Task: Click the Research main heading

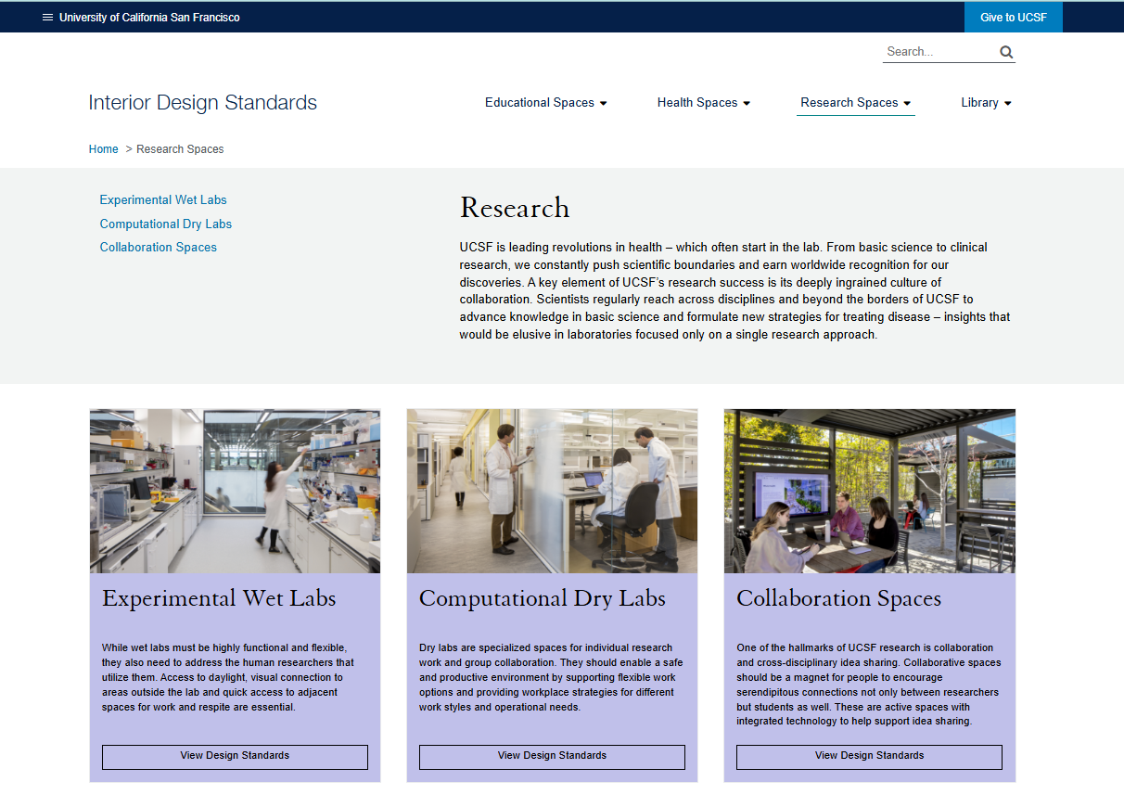Action: click(x=515, y=208)
